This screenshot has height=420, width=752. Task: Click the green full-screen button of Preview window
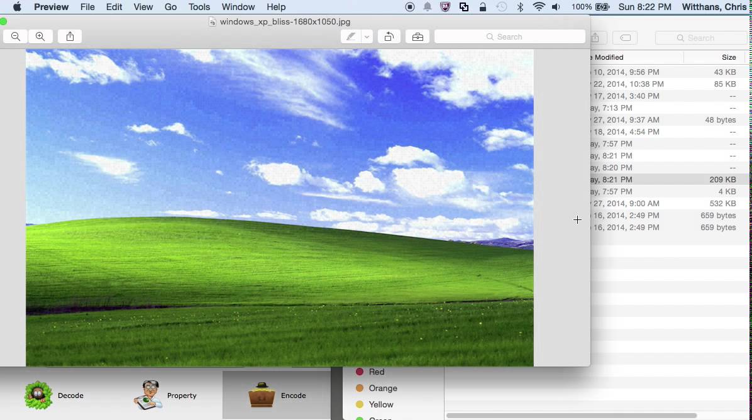pos(3,21)
